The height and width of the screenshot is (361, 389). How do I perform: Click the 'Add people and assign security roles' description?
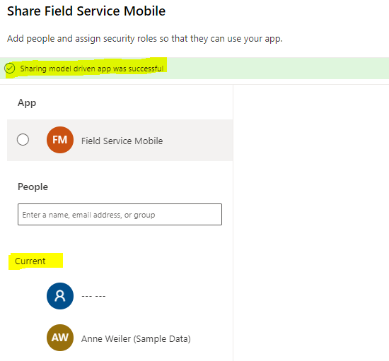tap(145, 39)
